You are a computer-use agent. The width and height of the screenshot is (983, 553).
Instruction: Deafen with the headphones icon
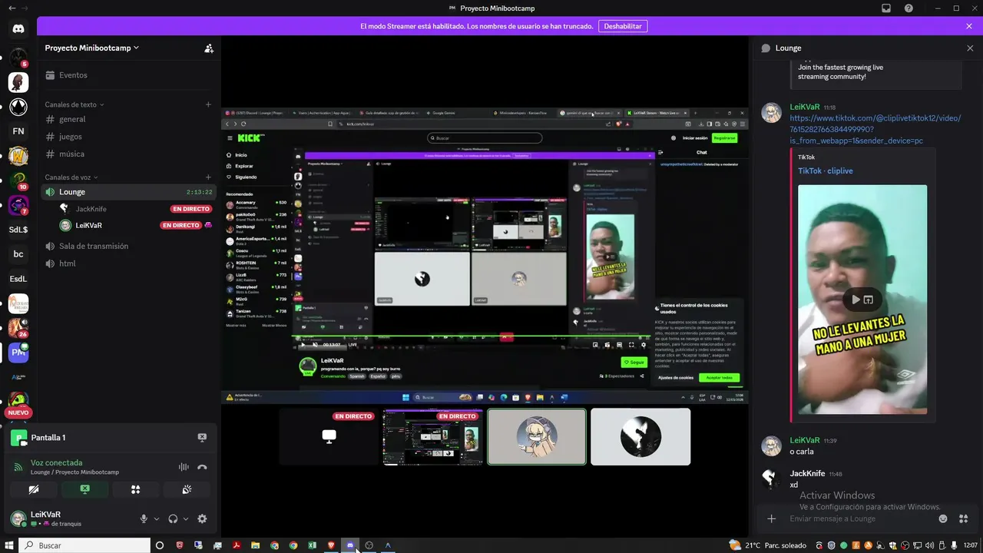pyautogui.click(x=174, y=518)
